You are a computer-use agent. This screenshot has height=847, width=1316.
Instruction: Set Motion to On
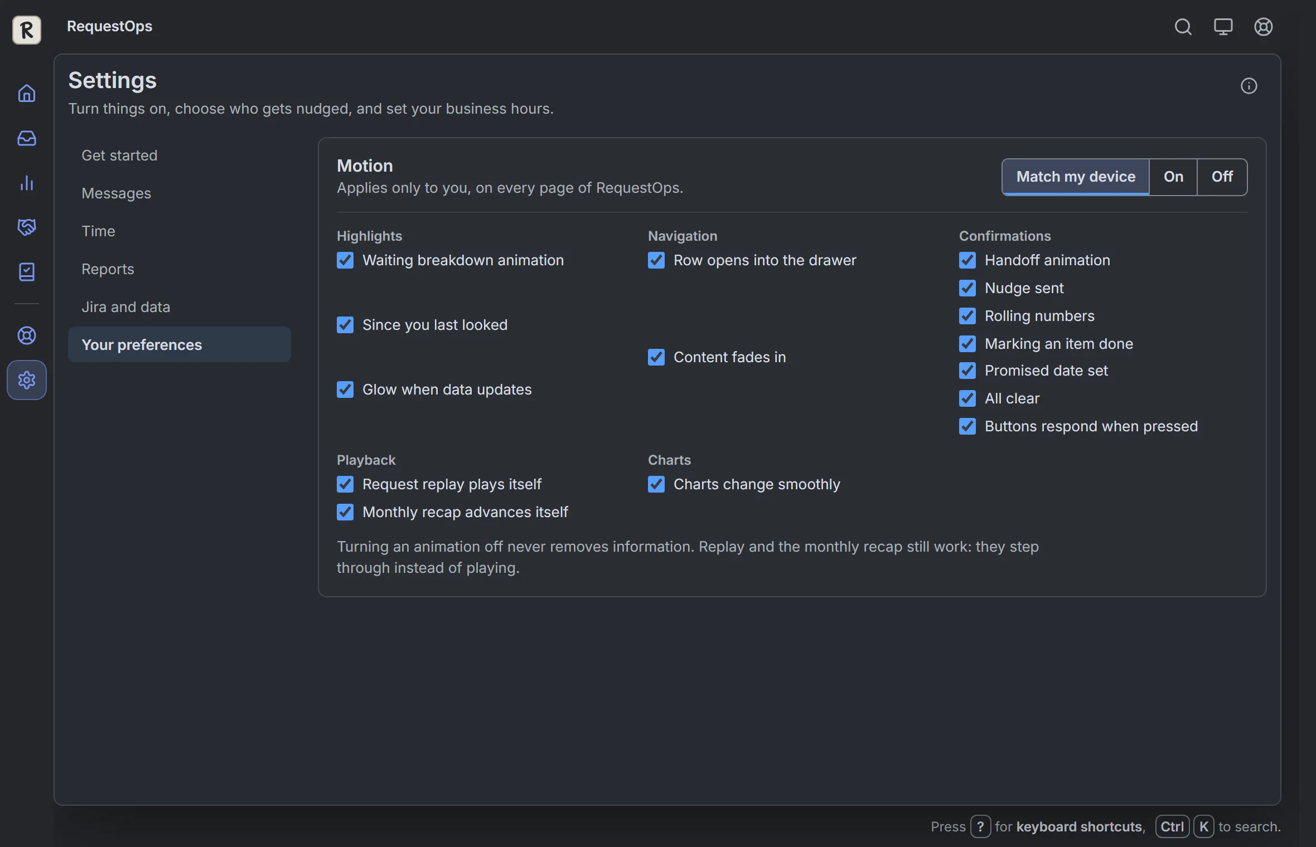[x=1173, y=177]
